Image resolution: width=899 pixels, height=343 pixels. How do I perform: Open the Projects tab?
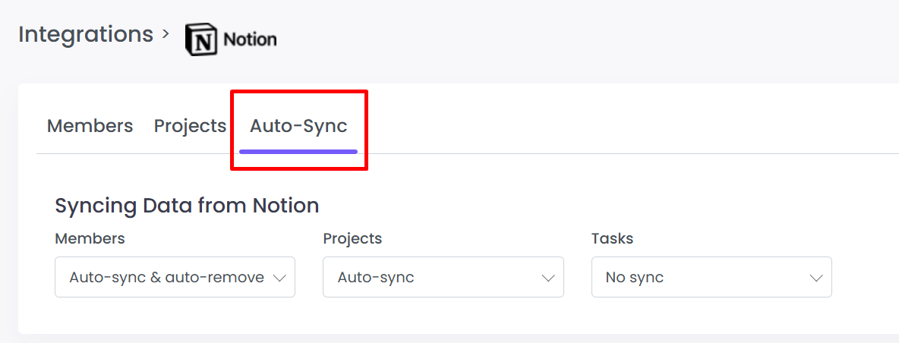click(x=190, y=126)
